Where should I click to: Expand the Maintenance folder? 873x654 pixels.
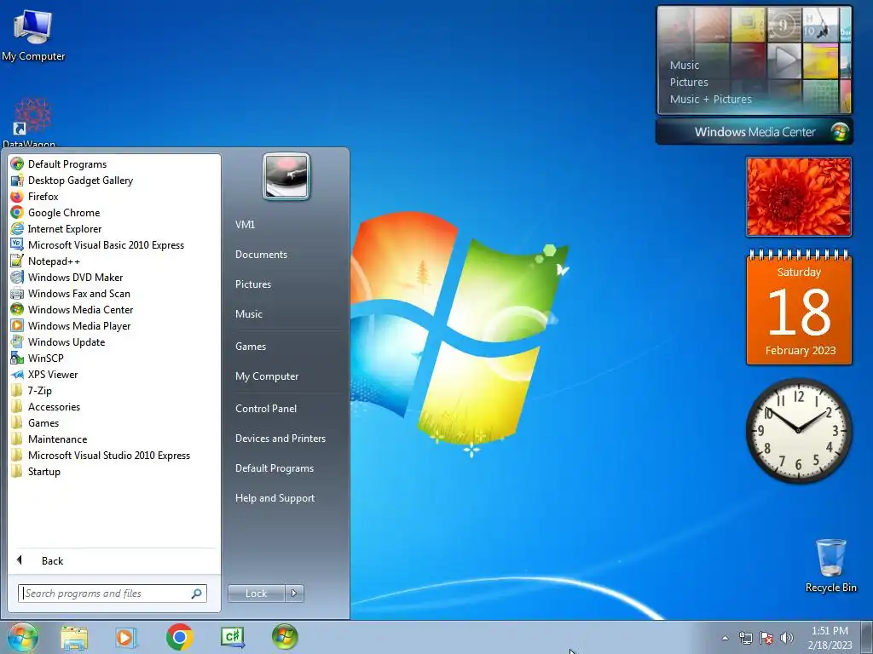[49, 439]
